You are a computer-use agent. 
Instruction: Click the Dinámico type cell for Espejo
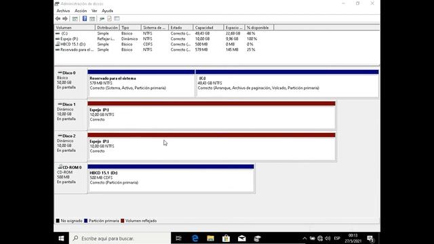130,39
